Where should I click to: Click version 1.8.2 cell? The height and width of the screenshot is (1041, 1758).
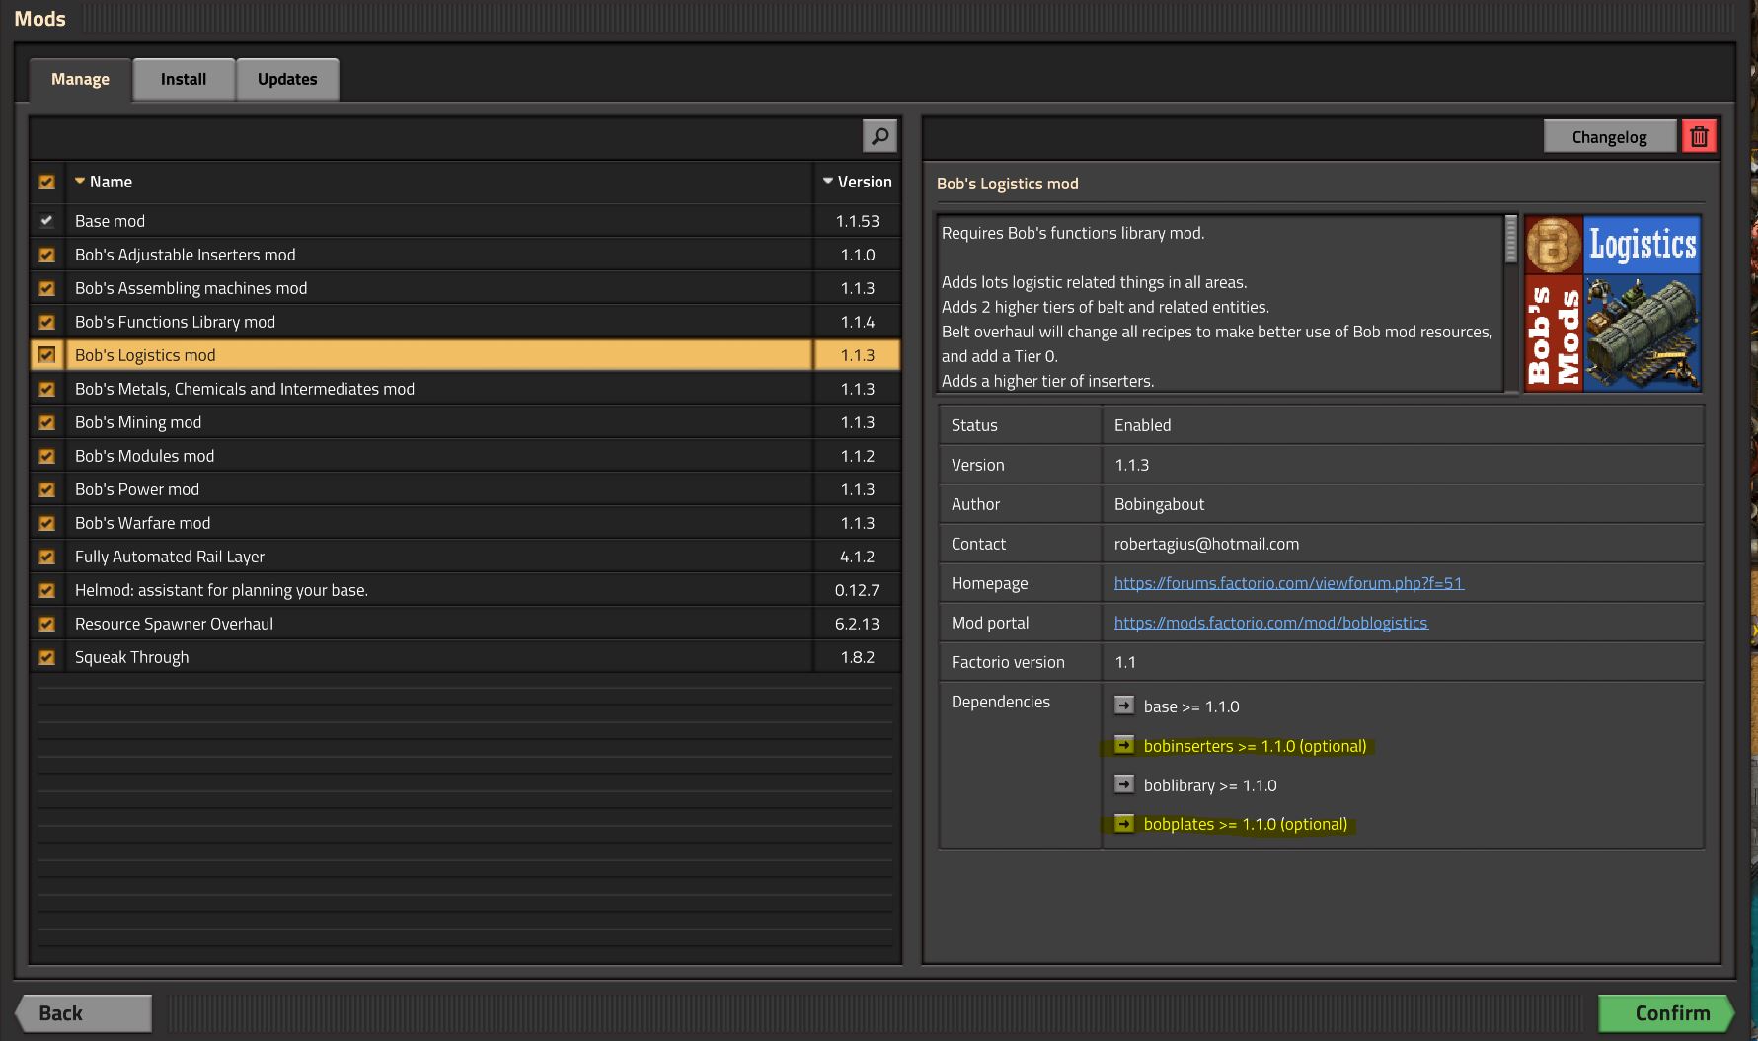coord(858,657)
